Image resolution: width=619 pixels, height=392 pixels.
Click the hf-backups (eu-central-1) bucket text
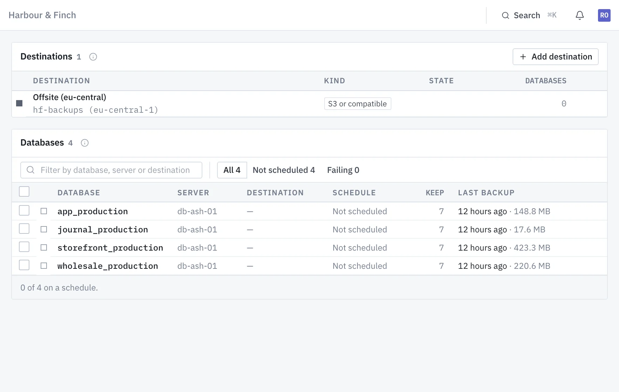(96, 110)
